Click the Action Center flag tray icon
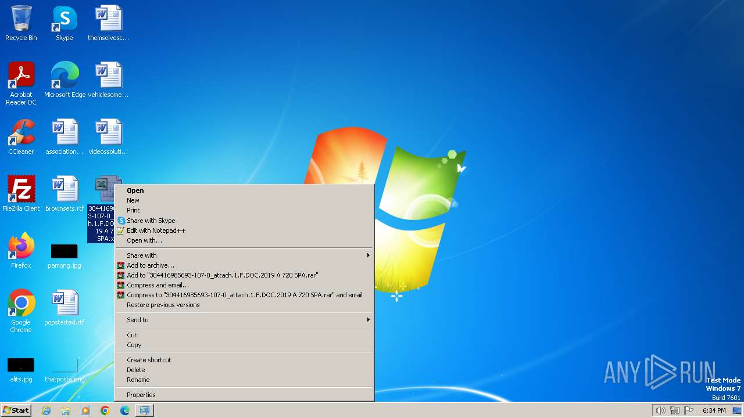744x418 pixels. click(689, 410)
